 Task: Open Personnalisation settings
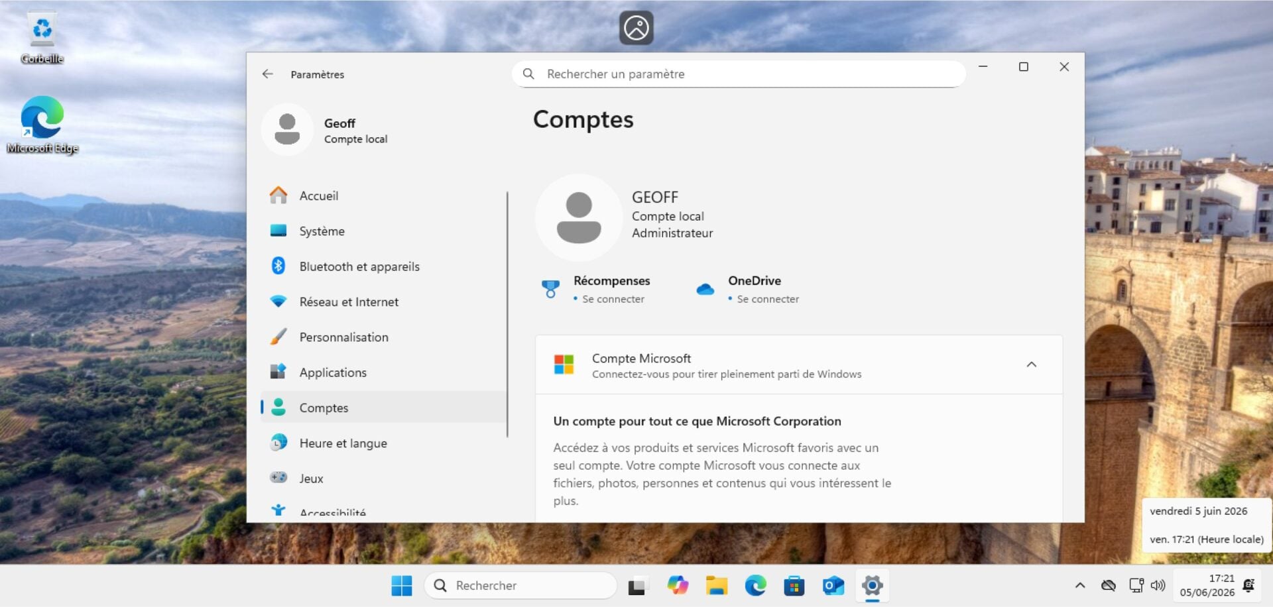tap(385, 337)
